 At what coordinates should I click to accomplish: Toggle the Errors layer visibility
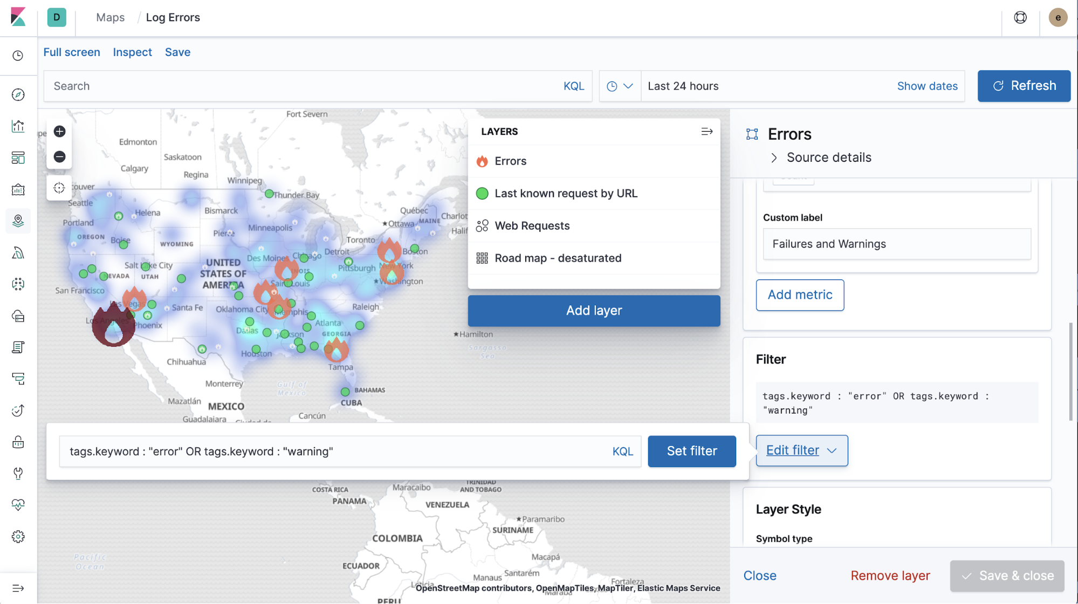pos(483,161)
